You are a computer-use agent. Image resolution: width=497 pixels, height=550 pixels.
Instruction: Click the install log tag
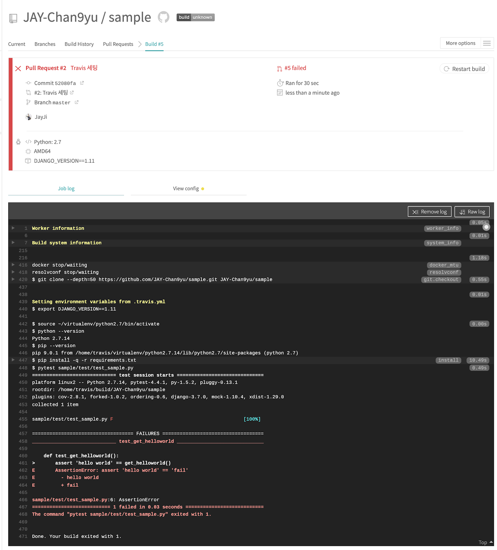click(448, 360)
